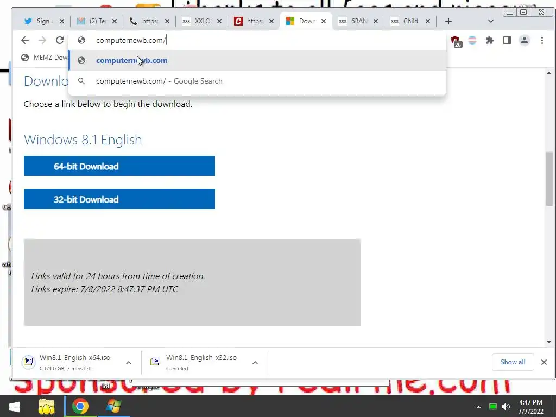This screenshot has height=417, width=556.
Task: Expand options for Win8.1_English_x64.iso download
Action: (129, 362)
